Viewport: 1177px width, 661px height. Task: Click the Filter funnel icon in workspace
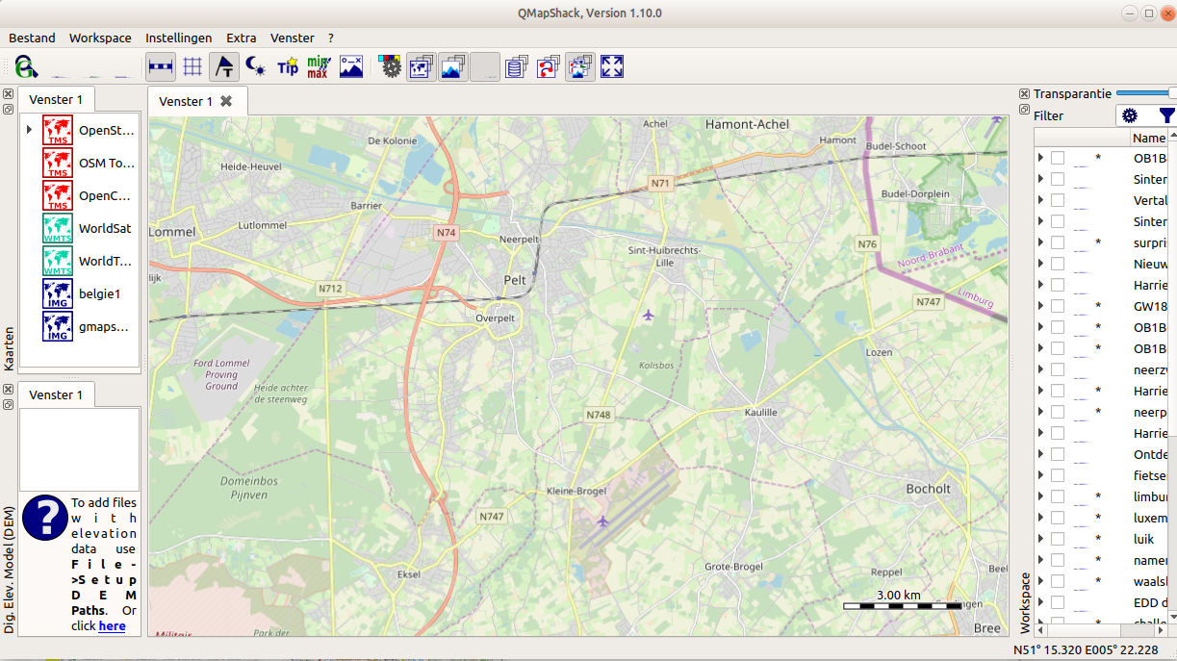tap(1166, 115)
